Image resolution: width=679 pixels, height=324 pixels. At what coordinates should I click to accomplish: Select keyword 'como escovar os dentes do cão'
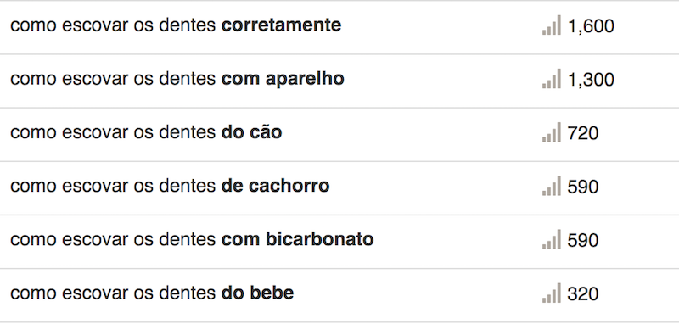tap(146, 132)
